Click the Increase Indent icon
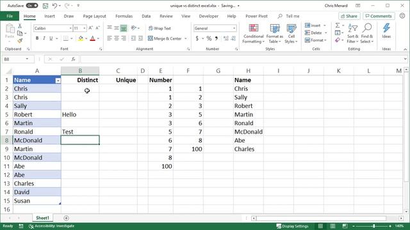410x230 pixels. click(x=140, y=38)
